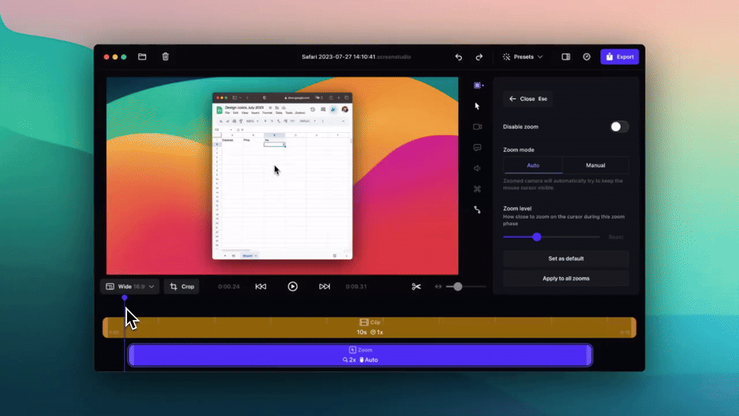739x416 pixels.
Task: Select the Manual zoom mode tab
Action: [x=595, y=166]
